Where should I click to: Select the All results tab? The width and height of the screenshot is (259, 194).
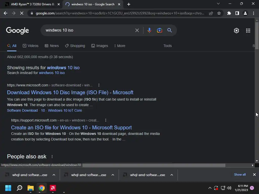(12, 46)
